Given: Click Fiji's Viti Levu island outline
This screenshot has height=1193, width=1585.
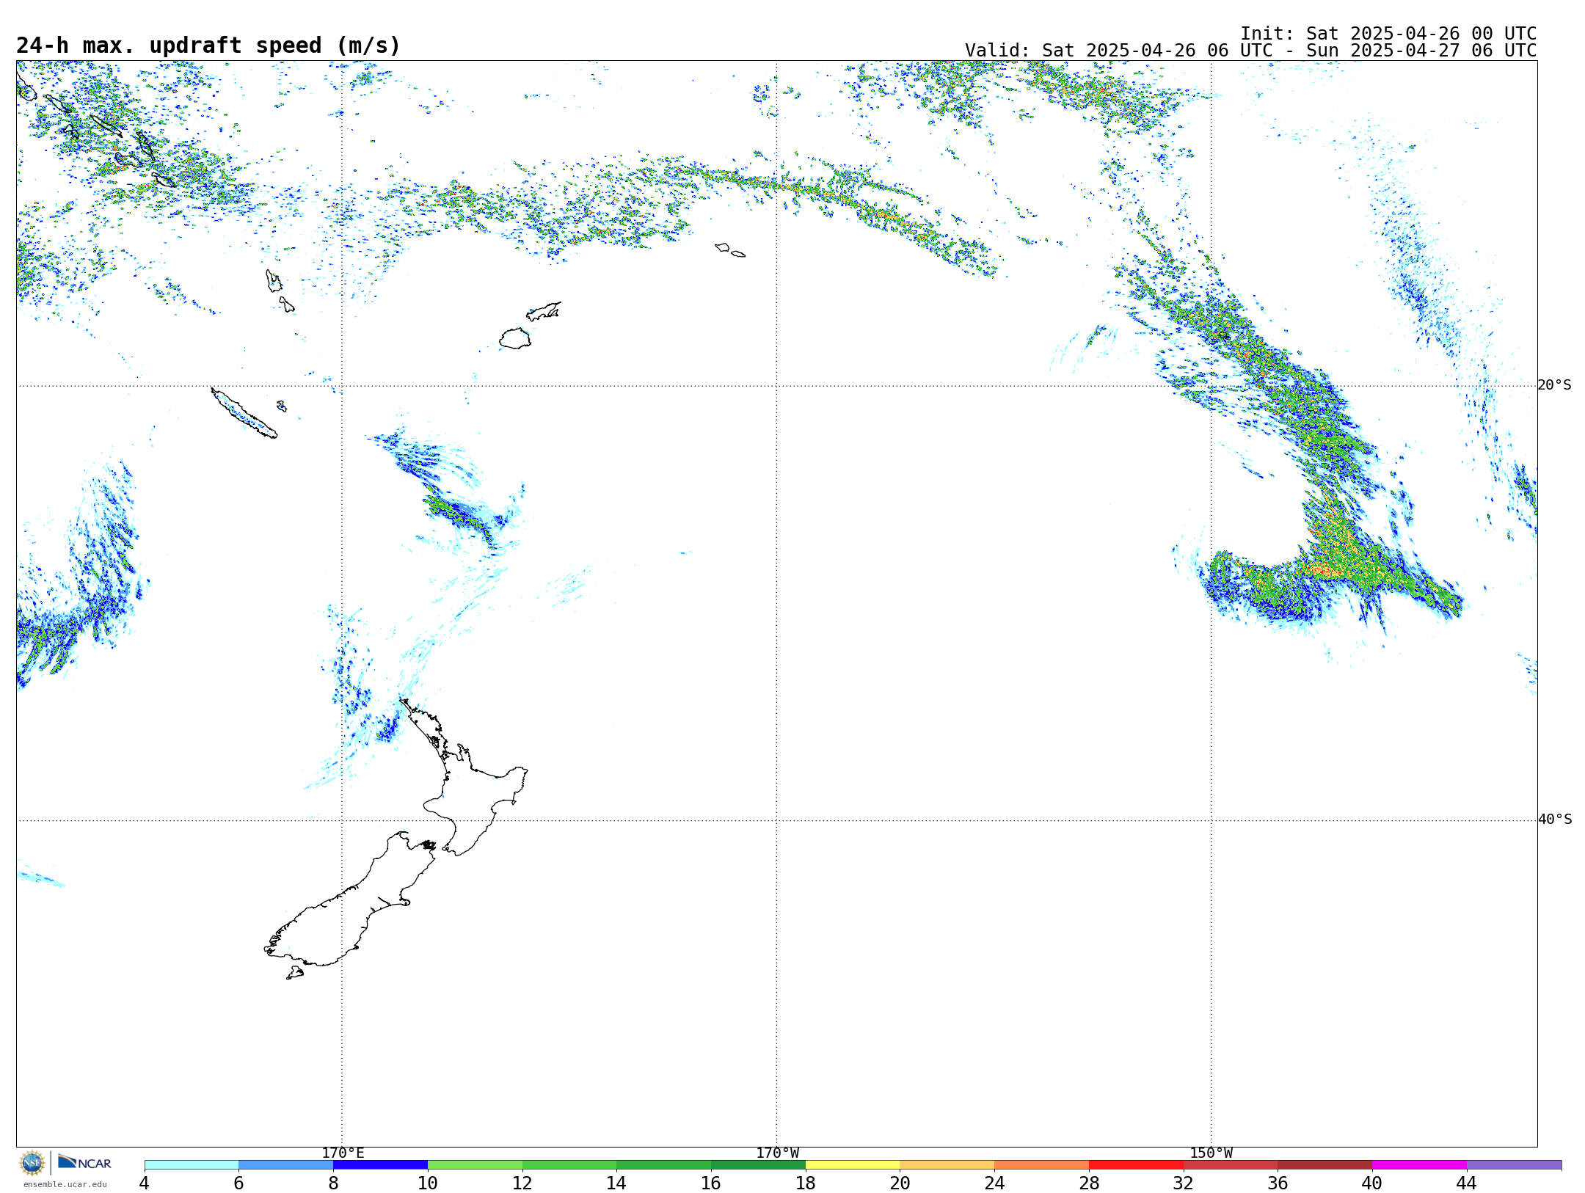Looking at the screenshot, I should pos(515,339).
